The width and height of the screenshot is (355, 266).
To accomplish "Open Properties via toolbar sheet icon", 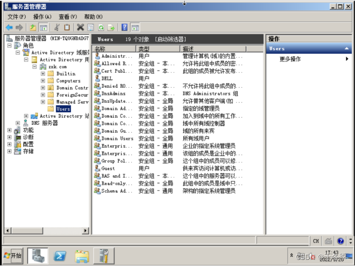I will (91, 28).
